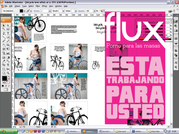Open the Color panel from the dock
The height and width of the screenshot is (134, 179).
(176, 21)
